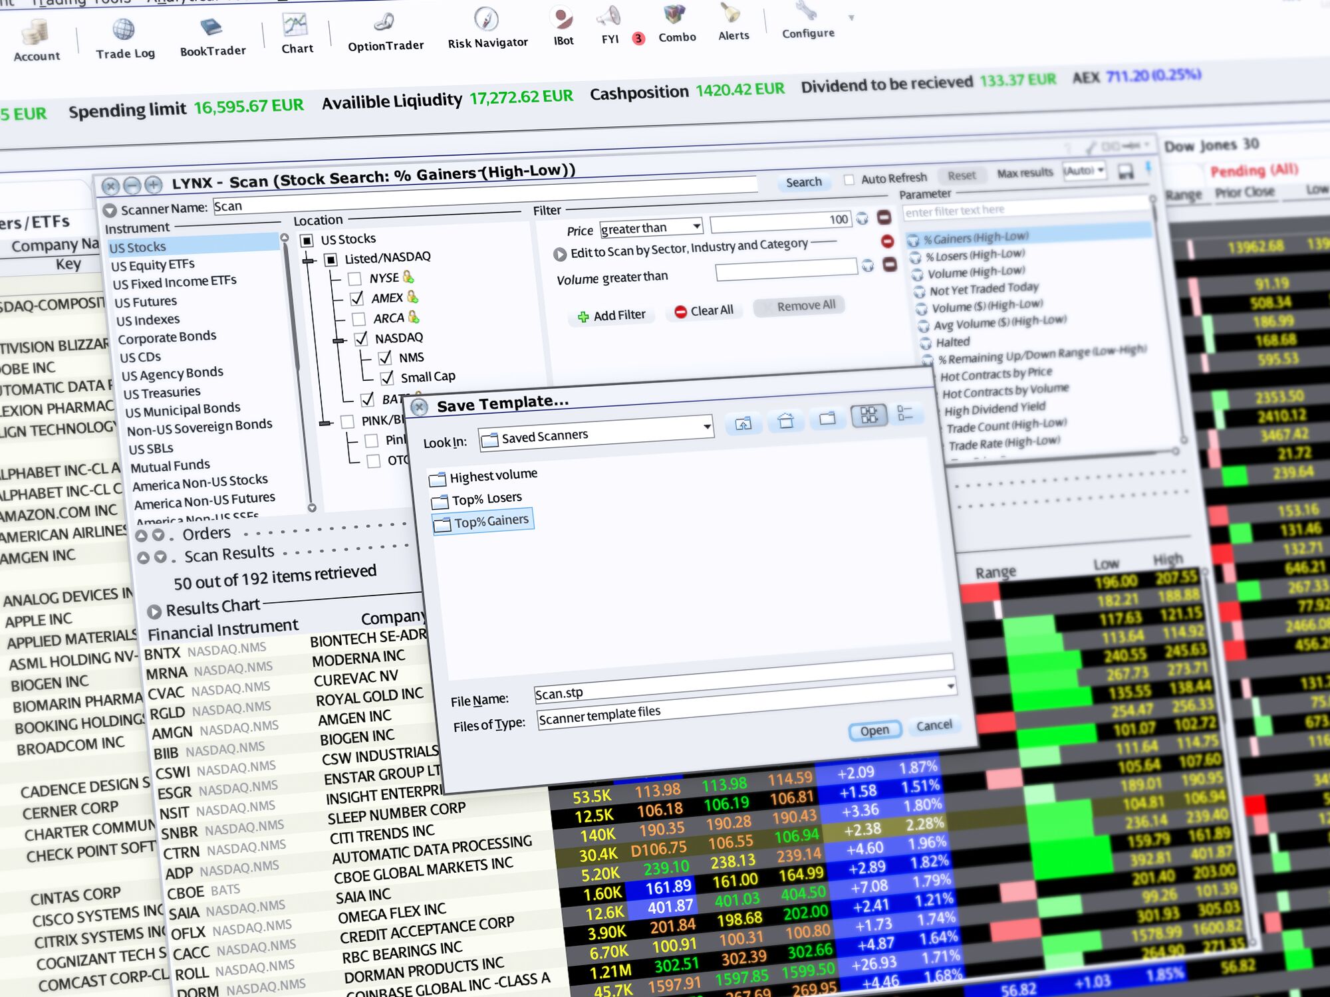Select Corporate Bonds instrument
Viewport: 1330px width, 997px height.
coord(167,337)
